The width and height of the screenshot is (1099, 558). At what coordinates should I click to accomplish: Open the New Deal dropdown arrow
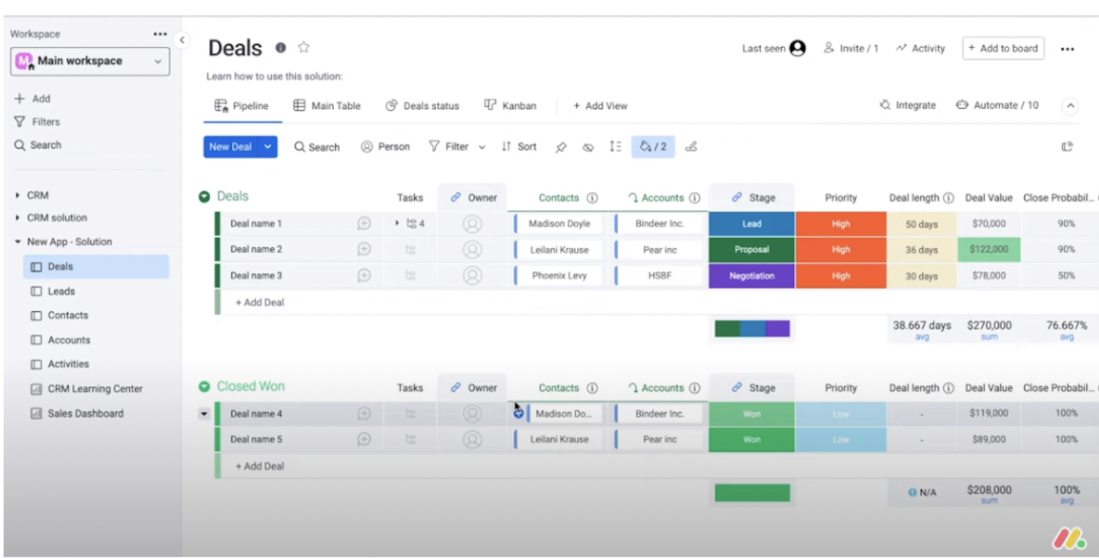pyautogui.click(x=268, y=146)
